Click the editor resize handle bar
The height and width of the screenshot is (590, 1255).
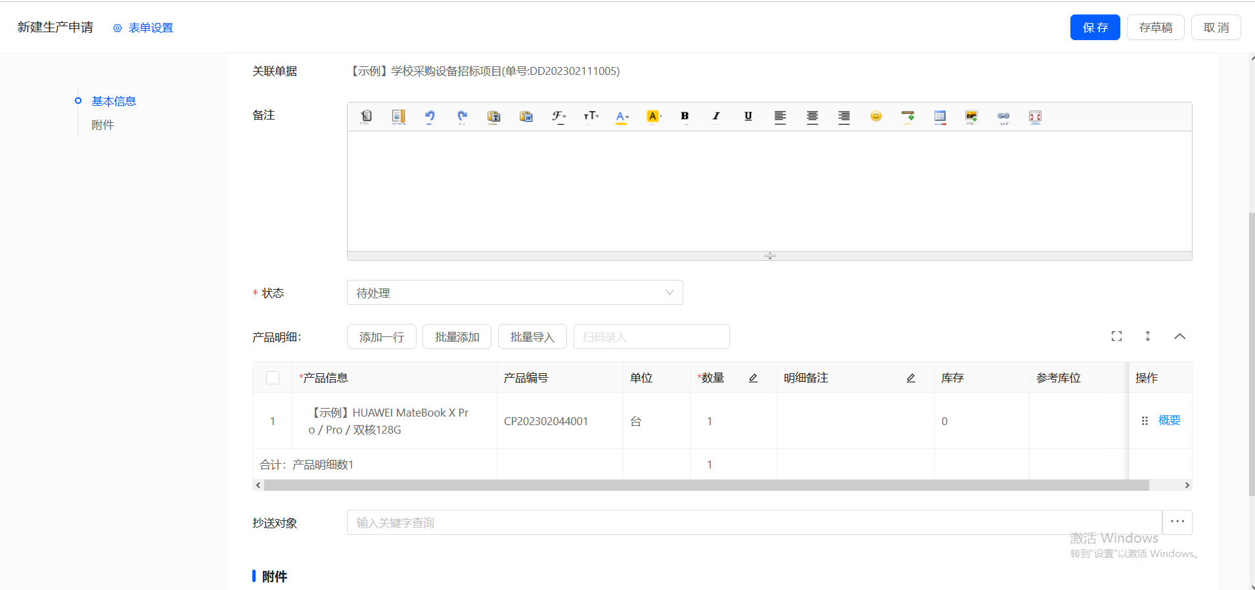click(x=769, y=256)
